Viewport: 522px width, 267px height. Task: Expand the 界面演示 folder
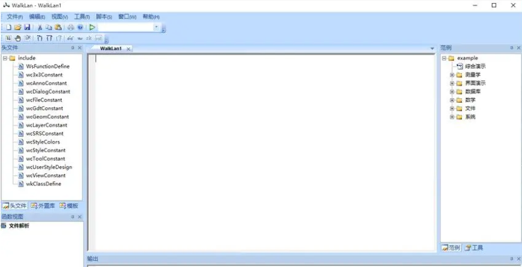tap(452, 83)
